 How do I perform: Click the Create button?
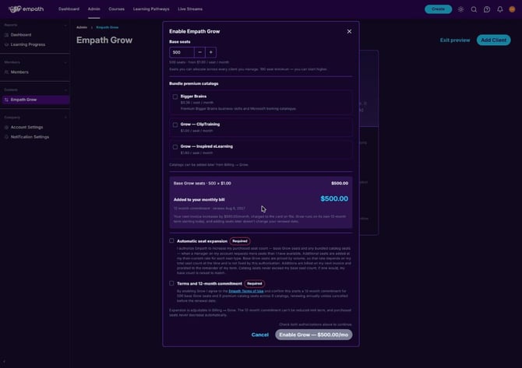tap(438, 9)
